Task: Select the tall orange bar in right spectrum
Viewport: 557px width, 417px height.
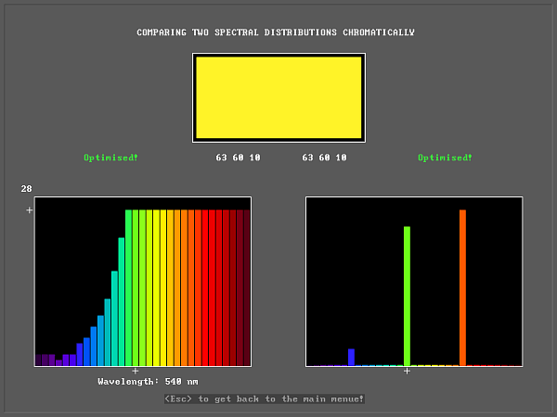Action: tap(462, 287)
